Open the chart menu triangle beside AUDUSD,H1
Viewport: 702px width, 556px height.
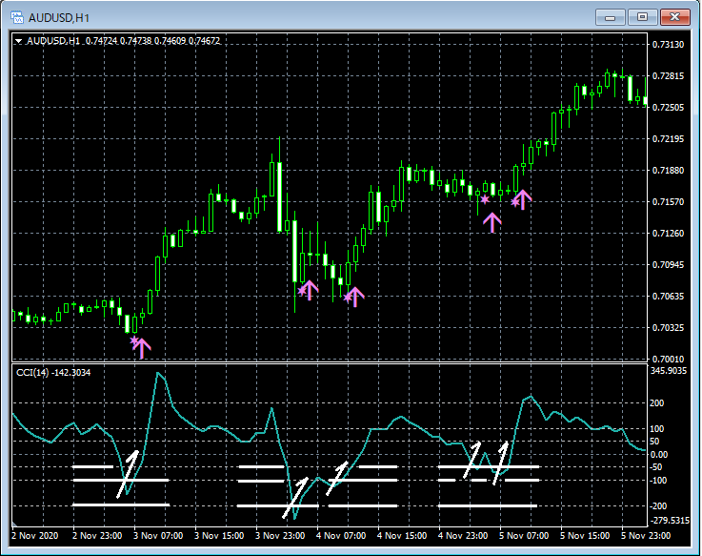point(18,41)
